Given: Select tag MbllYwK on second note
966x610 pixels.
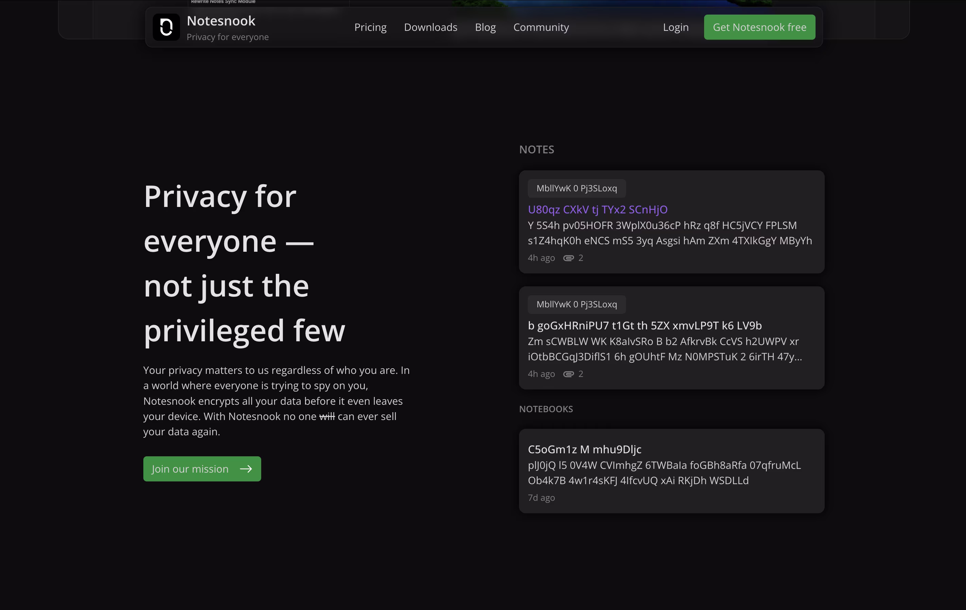Looking at the screenshot, I should [x=576, y=304].
